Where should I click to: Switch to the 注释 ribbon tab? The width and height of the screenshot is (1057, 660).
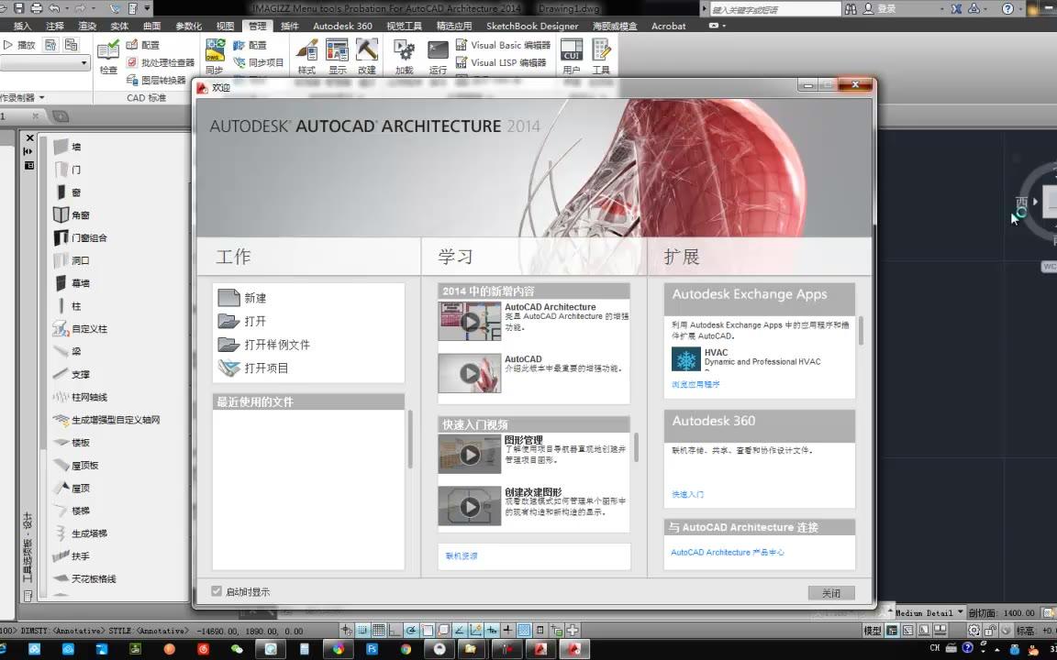(54, 26)
